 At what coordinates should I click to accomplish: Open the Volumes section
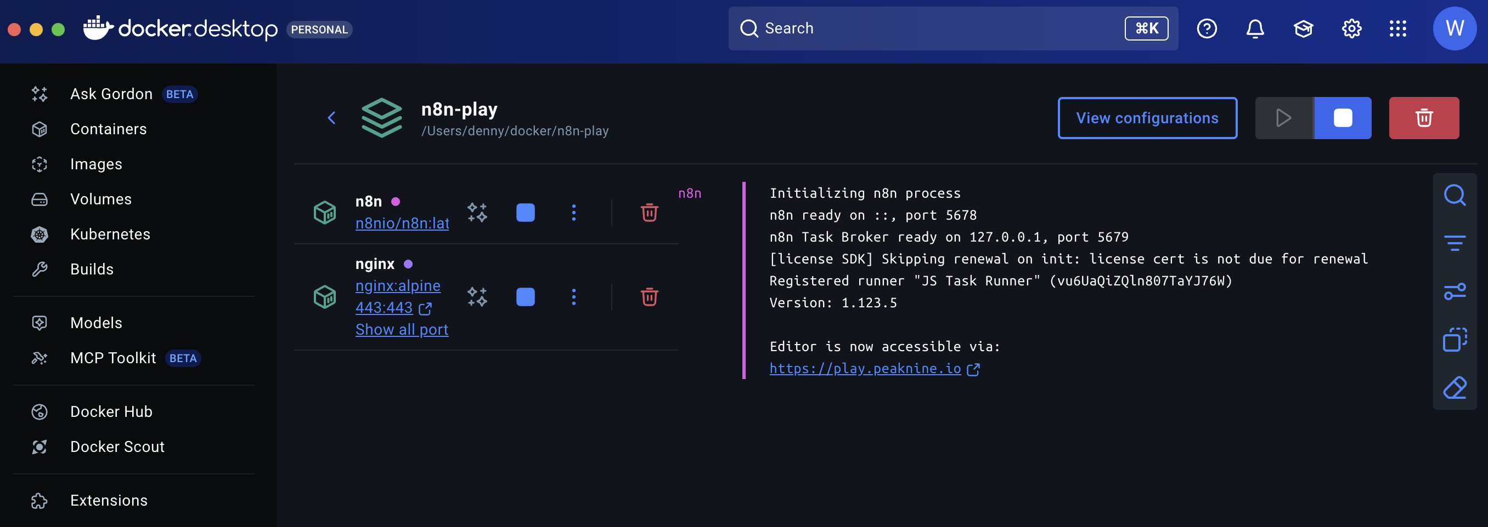click(x=100, y=199)
